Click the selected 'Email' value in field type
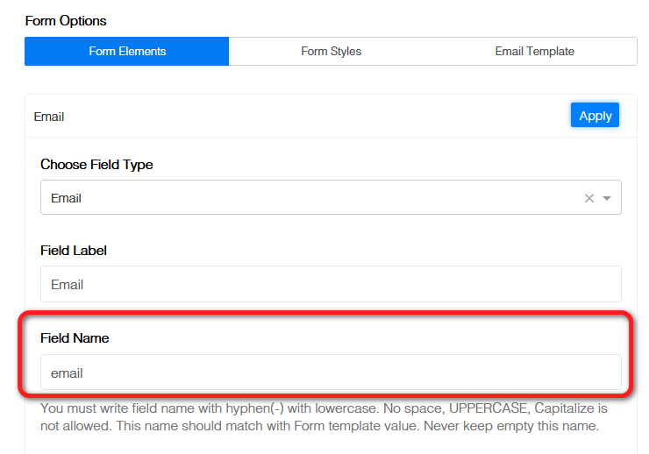This screenshot has height=454, width=649. 67,198
